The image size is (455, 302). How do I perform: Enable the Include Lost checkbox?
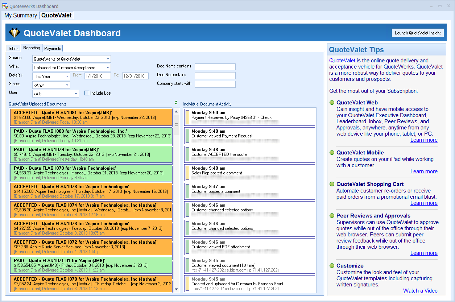(x=87, y=93)
